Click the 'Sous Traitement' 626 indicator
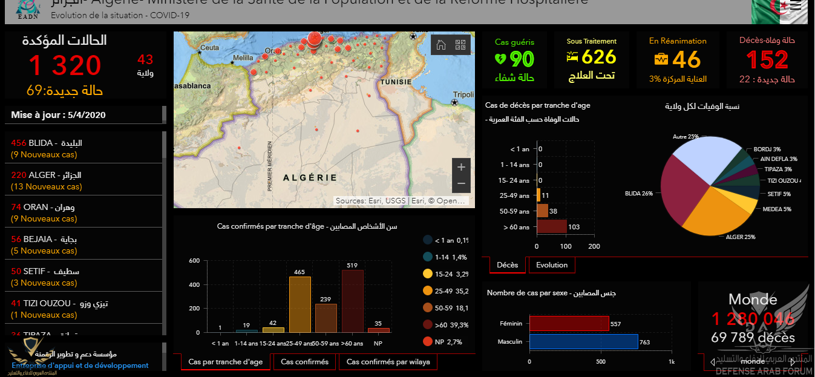The width and height of the screenshot is (815, 377). tap(591, 59)
